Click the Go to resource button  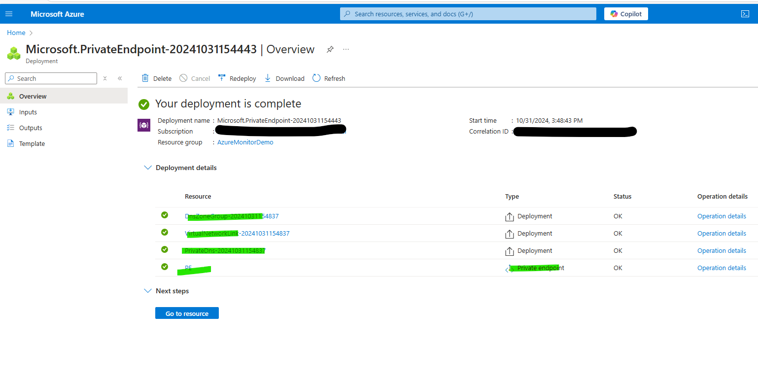point(187,313)
